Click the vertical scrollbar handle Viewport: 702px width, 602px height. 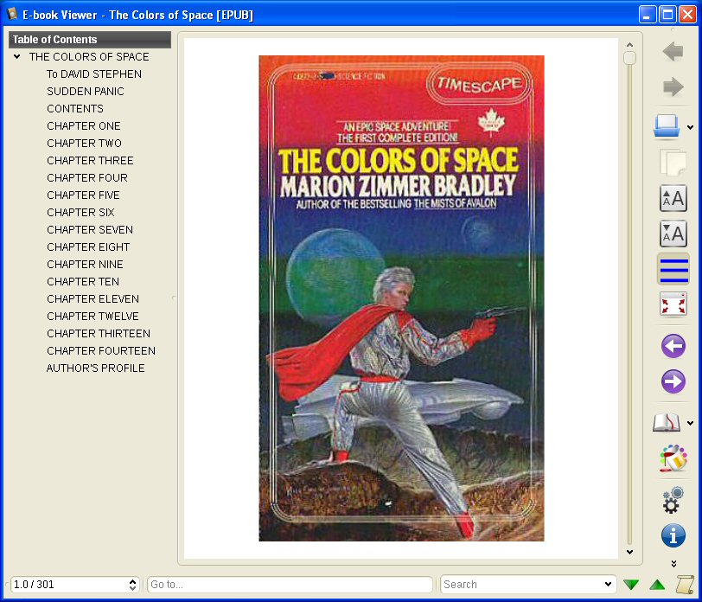pyautogui.click(x=629, y=58)
